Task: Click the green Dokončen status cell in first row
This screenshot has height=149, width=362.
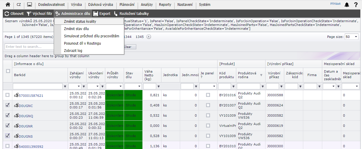Action: [114, 95]
